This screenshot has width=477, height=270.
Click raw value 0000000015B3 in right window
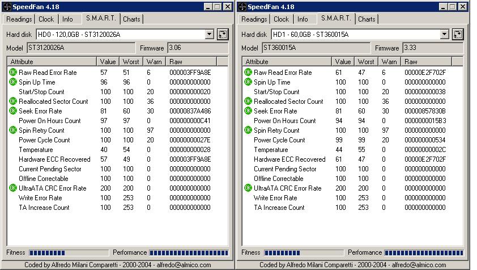point(425,121)
